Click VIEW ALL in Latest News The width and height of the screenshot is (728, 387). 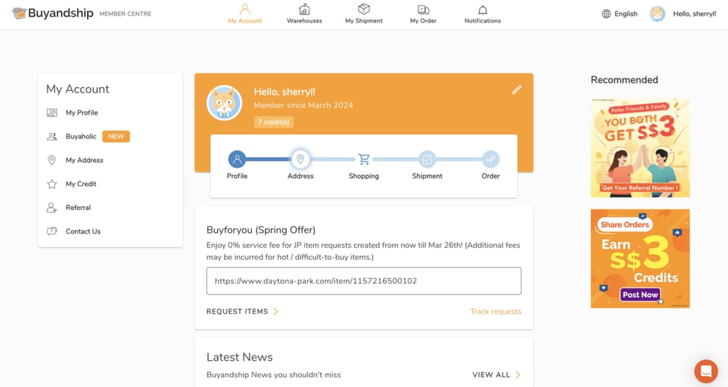coord(496,375)
